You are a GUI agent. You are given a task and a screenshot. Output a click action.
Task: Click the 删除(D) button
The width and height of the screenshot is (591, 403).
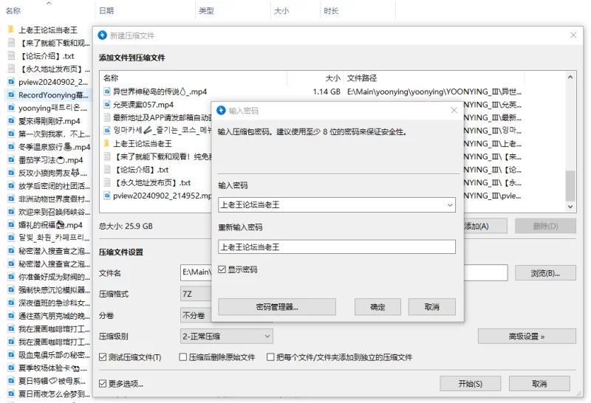point(545,226)
